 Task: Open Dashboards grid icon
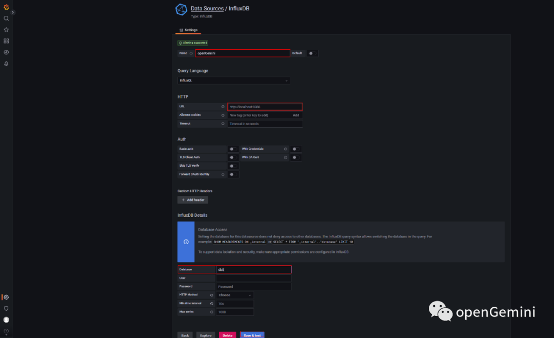[x=6, y=41]
